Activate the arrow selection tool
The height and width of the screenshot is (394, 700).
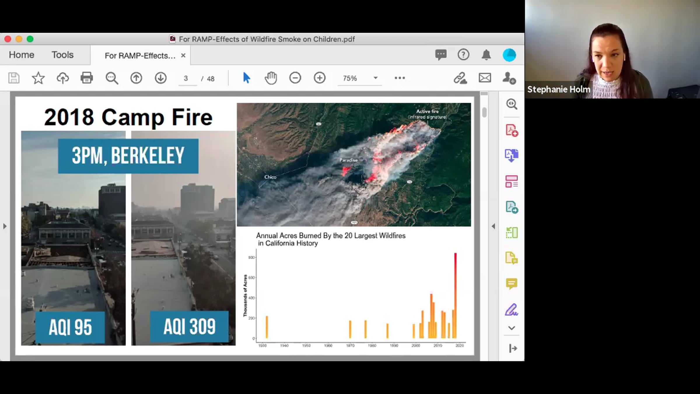pyautogui.click(x=246, y=78)
